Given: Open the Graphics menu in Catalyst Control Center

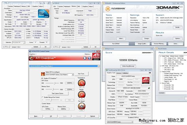Looking at the screenshot, I should tap(33, 54).
